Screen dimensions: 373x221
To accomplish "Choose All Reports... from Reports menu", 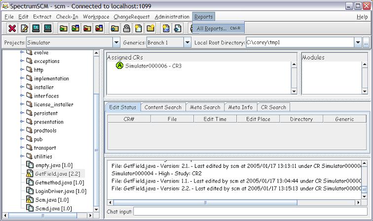I will click(x=219, y=29).
